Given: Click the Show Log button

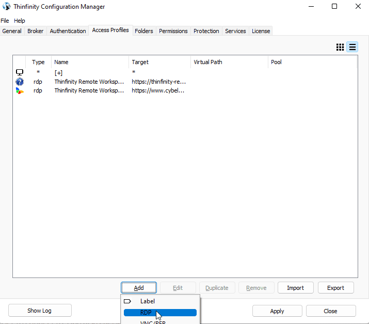Looking at the screenshot, I should 40,311.
